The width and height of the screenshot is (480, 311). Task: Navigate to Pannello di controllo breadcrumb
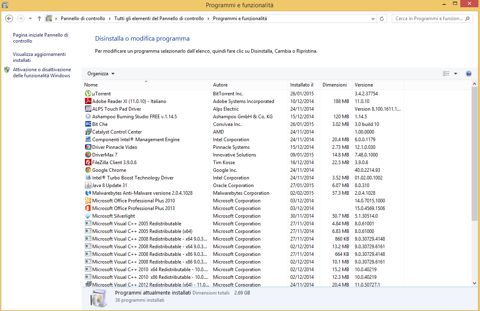(x=83, y=19)
